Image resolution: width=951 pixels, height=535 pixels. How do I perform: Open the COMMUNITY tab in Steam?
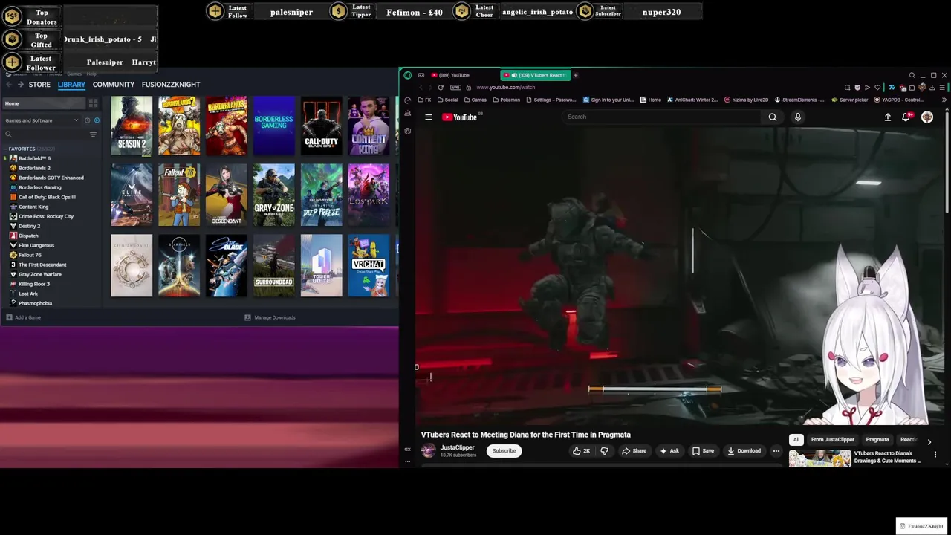tap(113, 85)
